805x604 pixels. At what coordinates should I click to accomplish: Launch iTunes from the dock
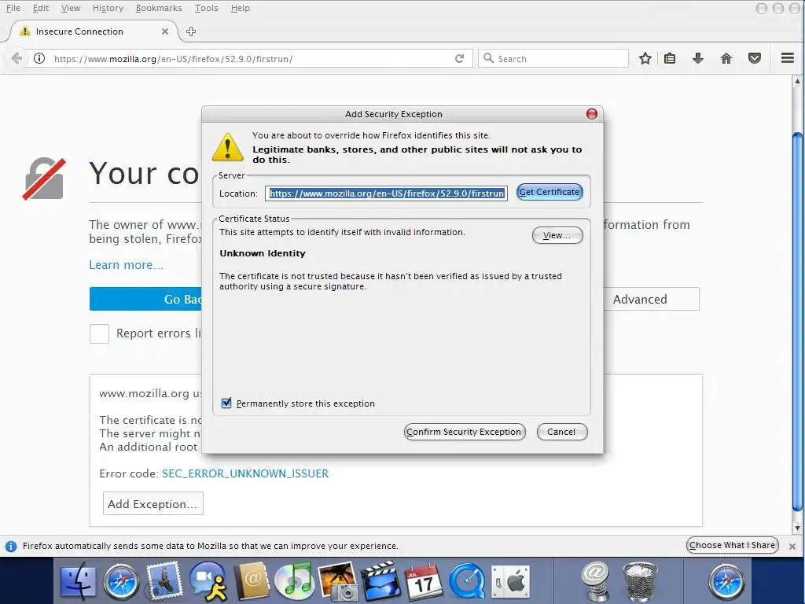tap(294, 581)
